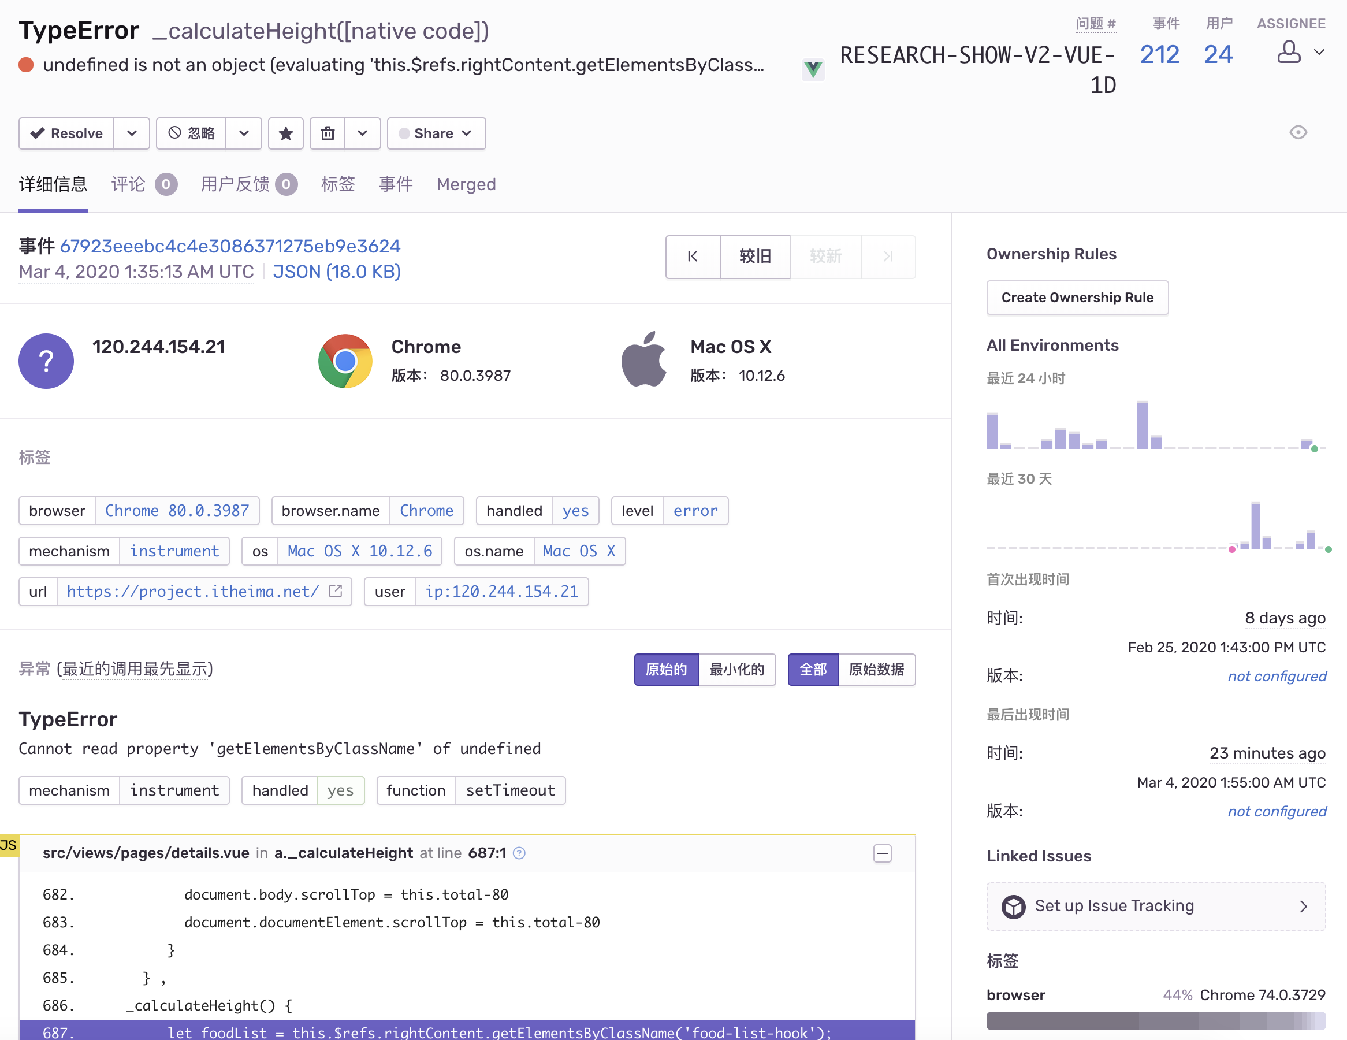The width and height of the screenshot is (1347, 1040).
Task: Open the JSON (18.0 KB) link
Action: (336, 272)
